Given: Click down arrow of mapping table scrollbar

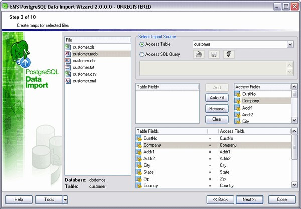Looking at the screenshot, I should pos(294,185).
